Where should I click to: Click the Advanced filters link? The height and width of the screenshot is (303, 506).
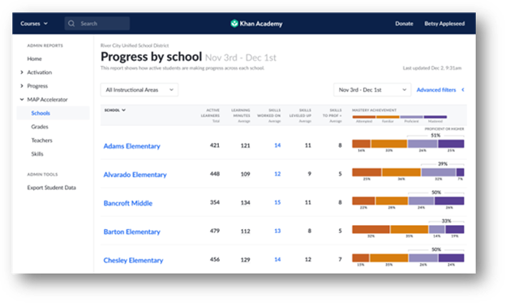[x=436, y=89]
